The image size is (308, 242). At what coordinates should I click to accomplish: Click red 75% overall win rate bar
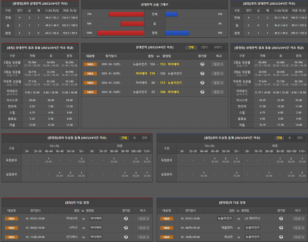point(126,14)
